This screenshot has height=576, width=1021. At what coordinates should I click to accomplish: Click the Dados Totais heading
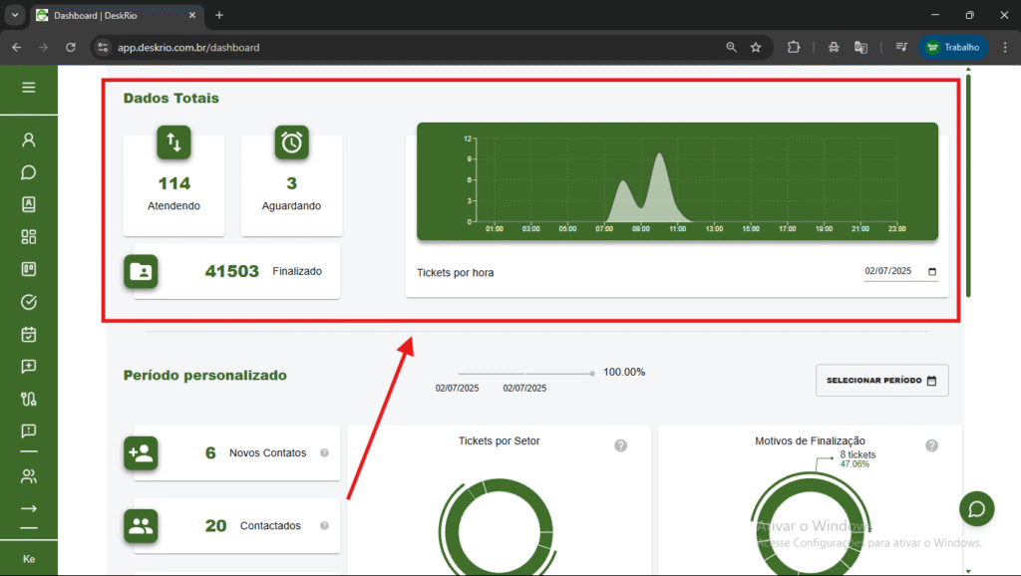point(171,99)
